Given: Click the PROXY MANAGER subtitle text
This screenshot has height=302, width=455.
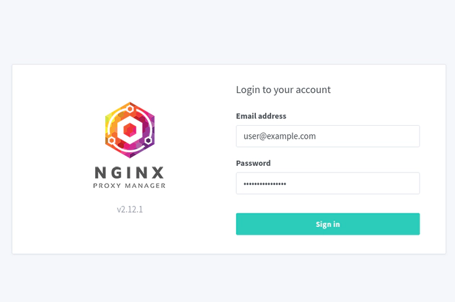Looking at the screenshot, I should pyautogui.click(x=129, y=186).
